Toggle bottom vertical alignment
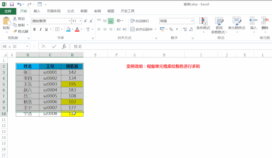Image resolution: width=272 pixels, height=158 pixels. coord(111,21)
